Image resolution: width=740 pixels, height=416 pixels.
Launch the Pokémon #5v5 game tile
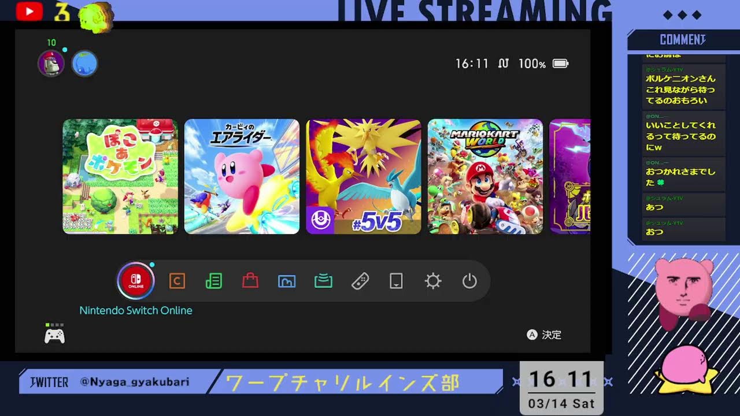tap(364, 176)
